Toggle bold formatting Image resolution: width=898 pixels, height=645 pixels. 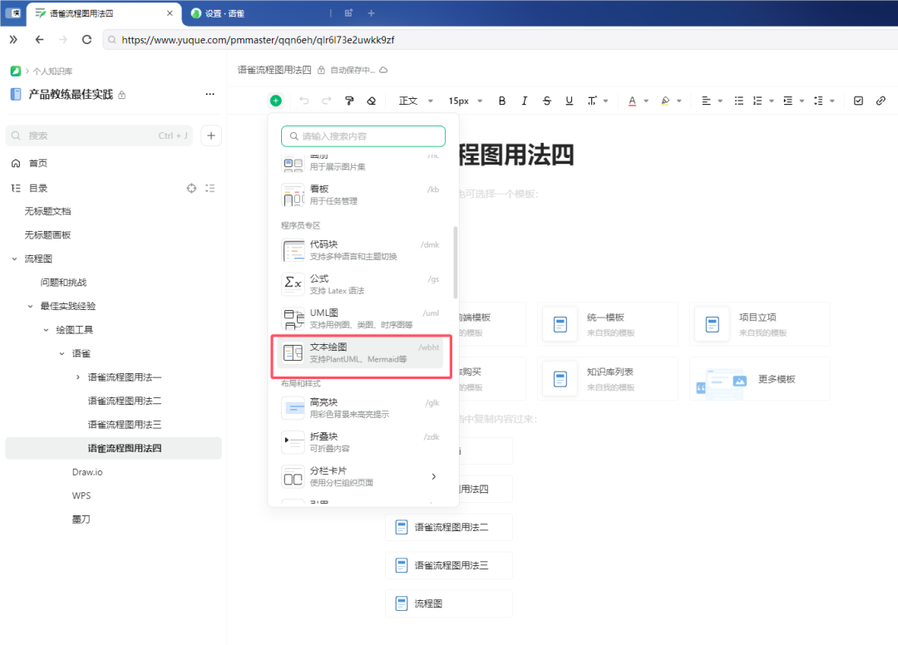(x=501, y=101)
